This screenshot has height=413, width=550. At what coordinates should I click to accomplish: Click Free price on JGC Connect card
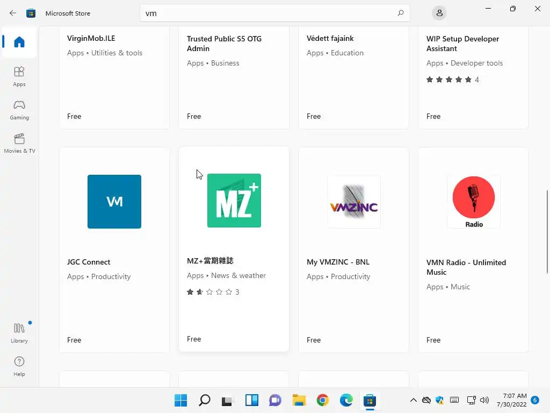(x=74, y=340)
